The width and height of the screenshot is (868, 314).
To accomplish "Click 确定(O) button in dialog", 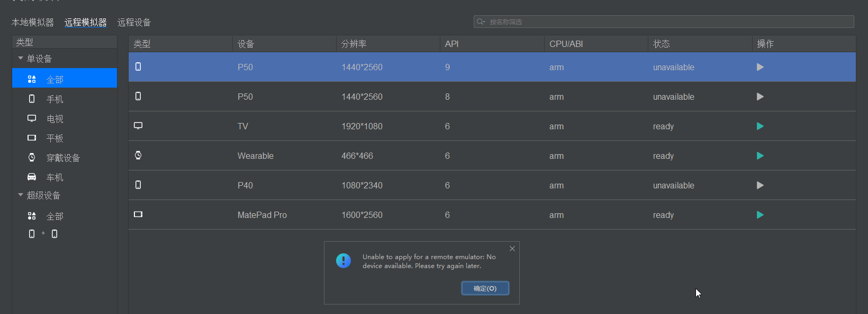I will [485, 288].
